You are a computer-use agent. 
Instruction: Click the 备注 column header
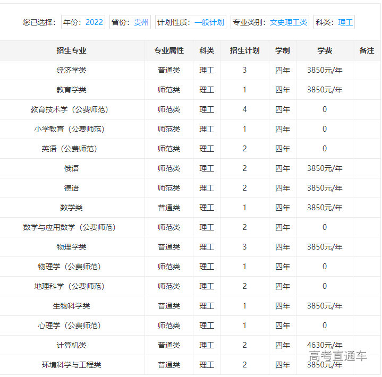pos(367,50)
